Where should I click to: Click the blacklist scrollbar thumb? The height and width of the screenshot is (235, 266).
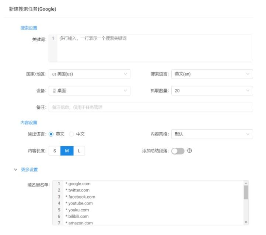click(246, 192)
